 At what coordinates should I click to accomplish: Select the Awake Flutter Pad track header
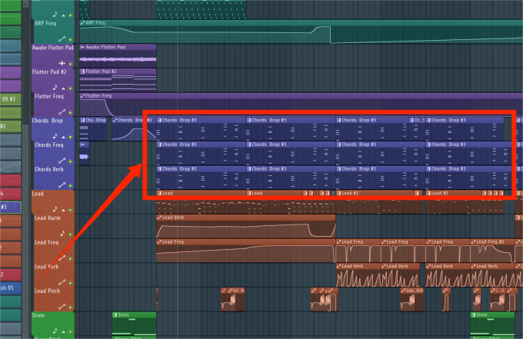(53, 56)
